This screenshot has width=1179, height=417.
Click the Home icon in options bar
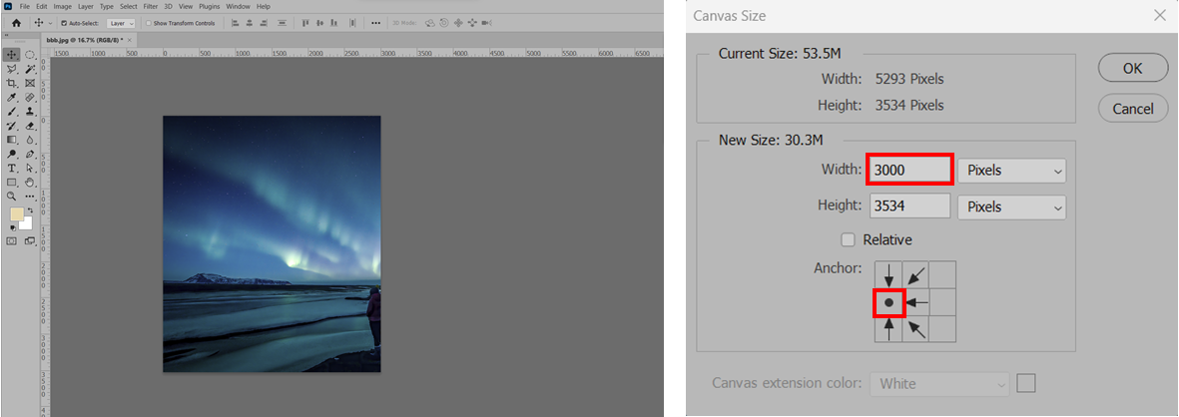point(17,23)
